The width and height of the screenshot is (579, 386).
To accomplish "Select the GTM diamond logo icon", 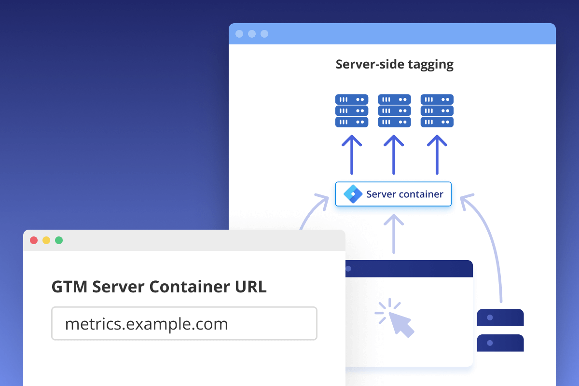I will tap(355, 194).
